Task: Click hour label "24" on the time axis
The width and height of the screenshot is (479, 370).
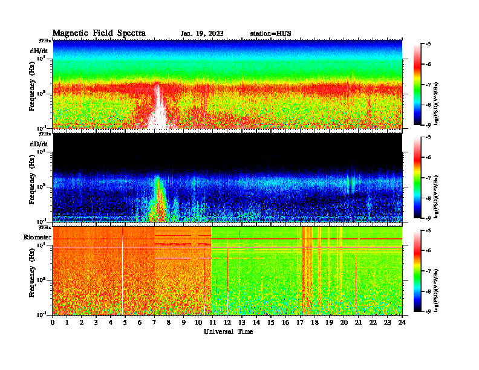Action: coord(402,322)
